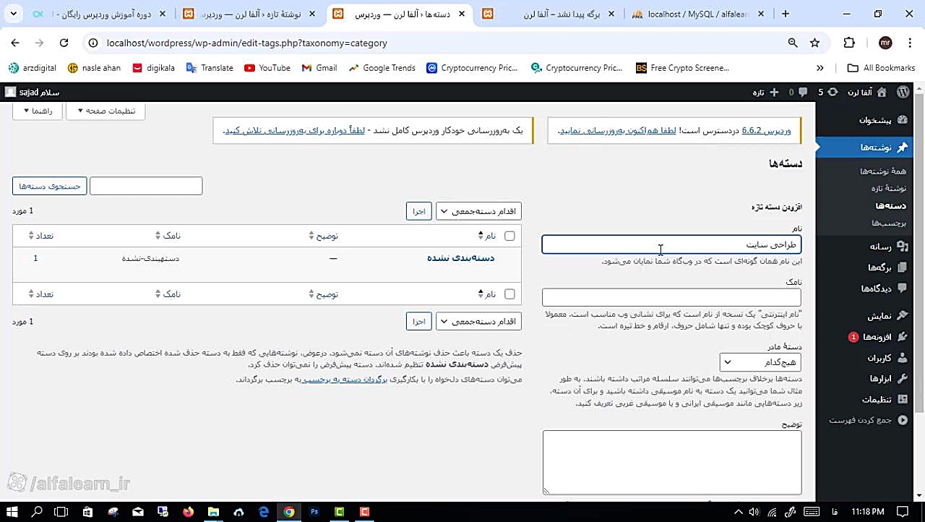The image size is (925, 522).
Task: Click the جستجوی دسته‌ها search button
Action: [x=49, y=186]
